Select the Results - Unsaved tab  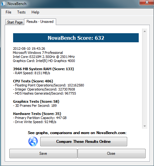click(x=40, y=22)
